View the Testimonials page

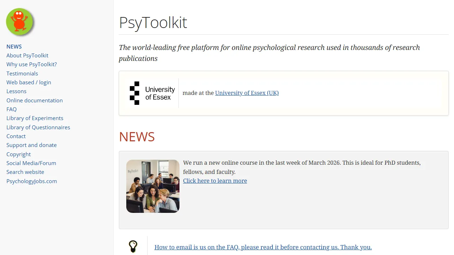coord(22,73)
